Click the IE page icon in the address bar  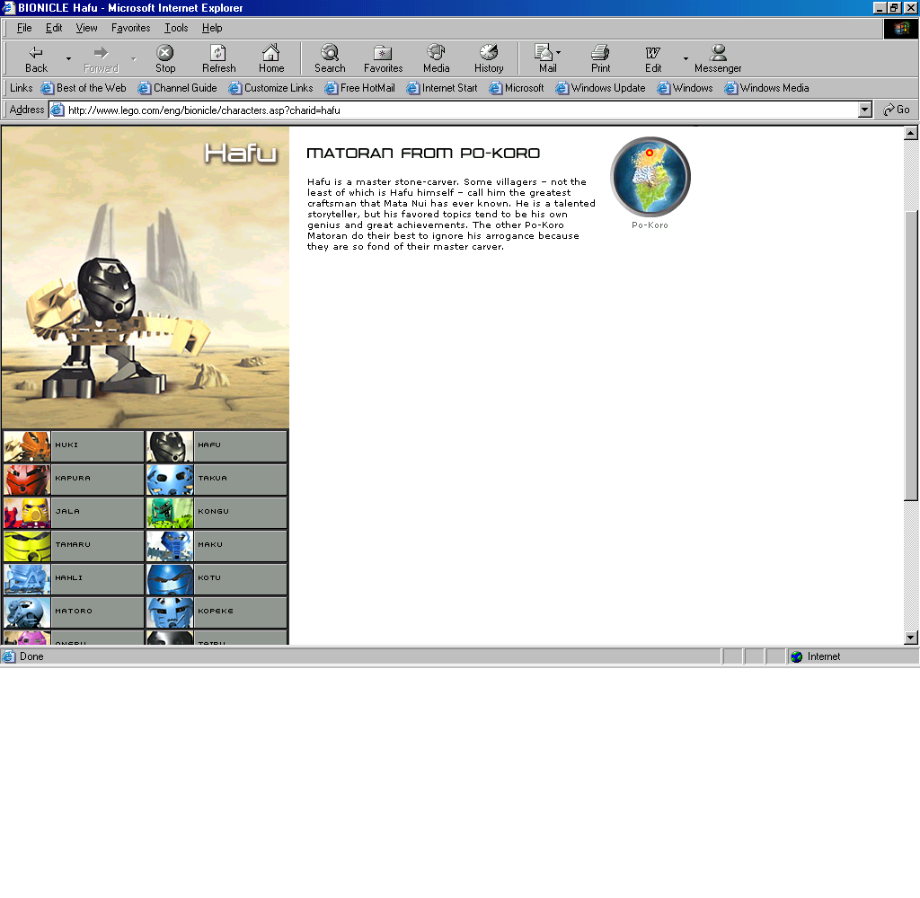pos(57,110)
